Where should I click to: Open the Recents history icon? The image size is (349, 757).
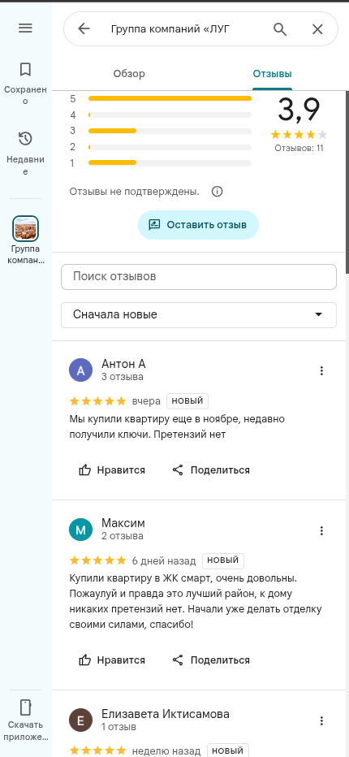point(25,139)
